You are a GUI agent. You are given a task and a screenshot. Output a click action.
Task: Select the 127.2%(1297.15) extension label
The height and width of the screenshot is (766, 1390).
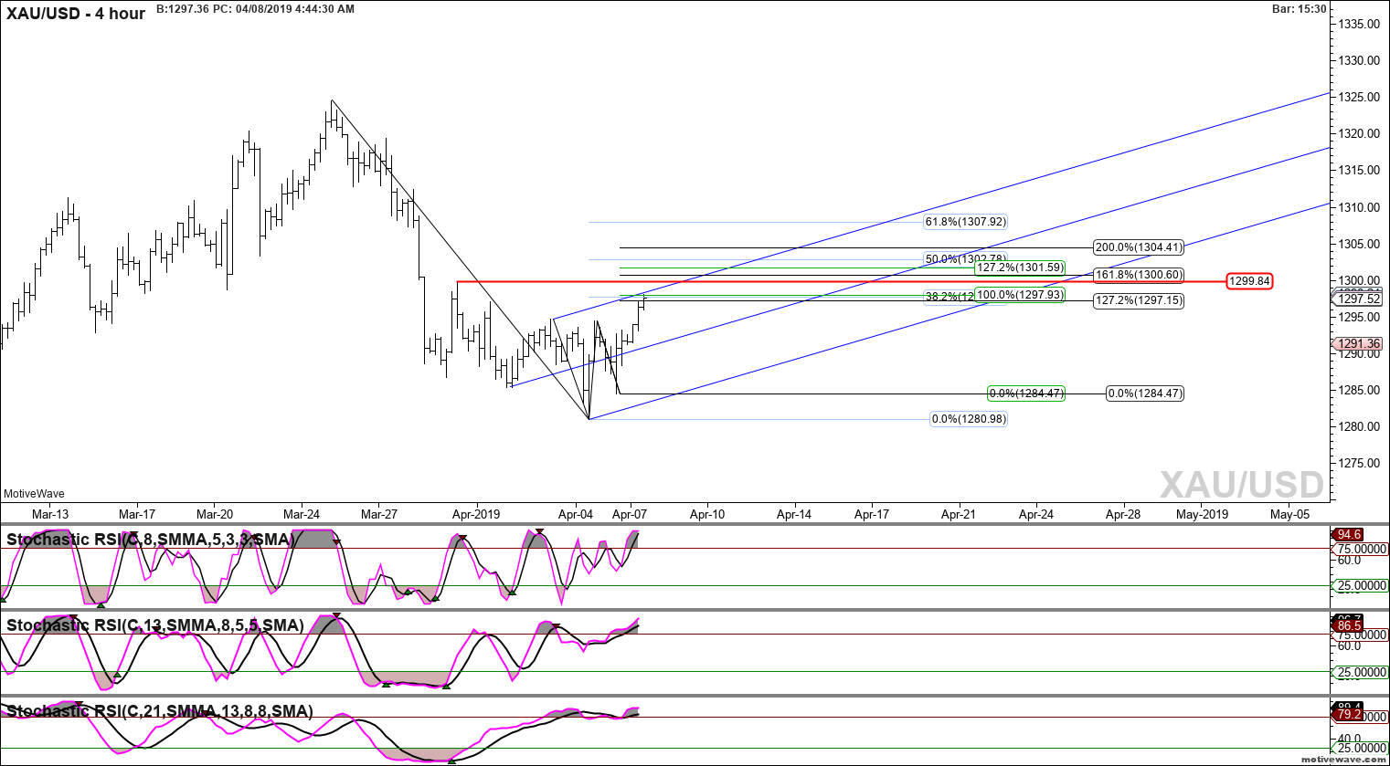[1139, 300]
